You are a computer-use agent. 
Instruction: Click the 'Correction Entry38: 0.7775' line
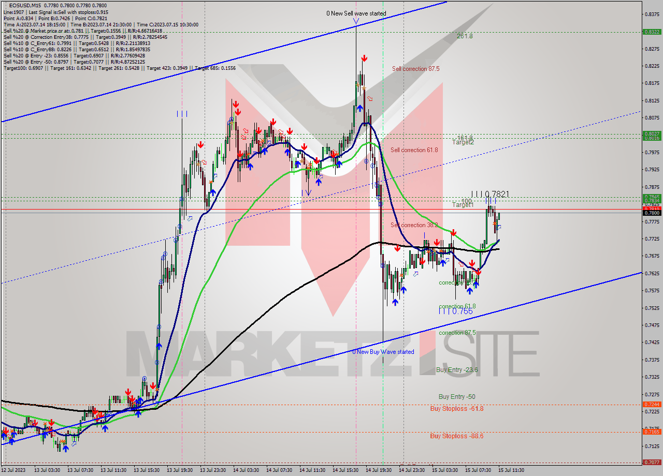[85, 37]
